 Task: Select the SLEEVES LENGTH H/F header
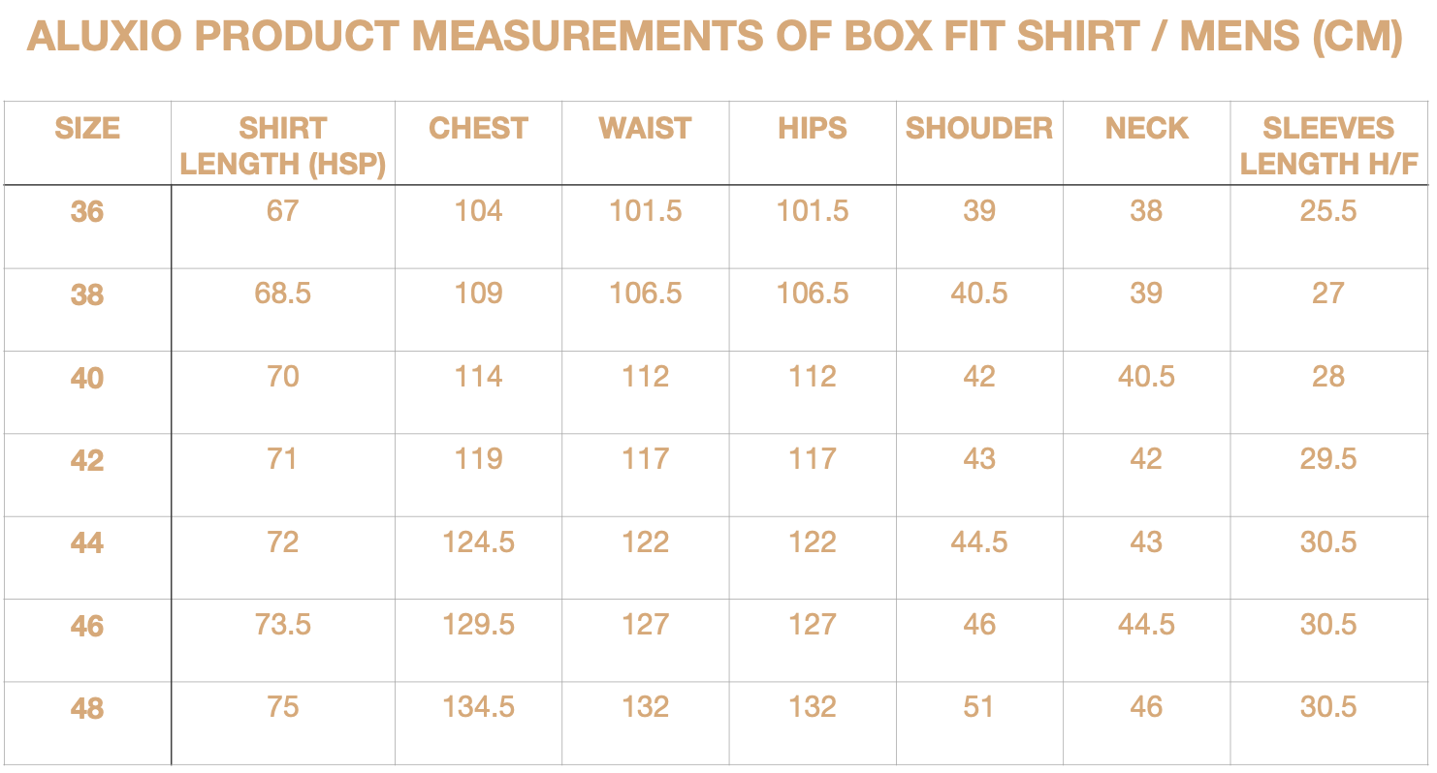coord(1328,146)
